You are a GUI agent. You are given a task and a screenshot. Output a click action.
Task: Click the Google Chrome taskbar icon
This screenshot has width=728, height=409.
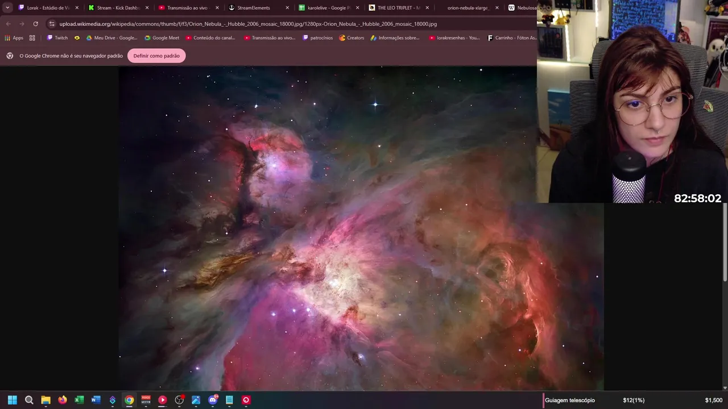[129, 400]
